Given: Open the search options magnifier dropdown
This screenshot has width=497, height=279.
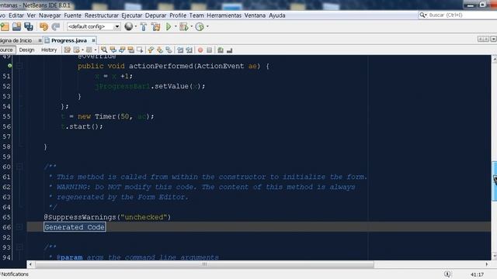Looking at the screenshot, I should tap(422, 15).
